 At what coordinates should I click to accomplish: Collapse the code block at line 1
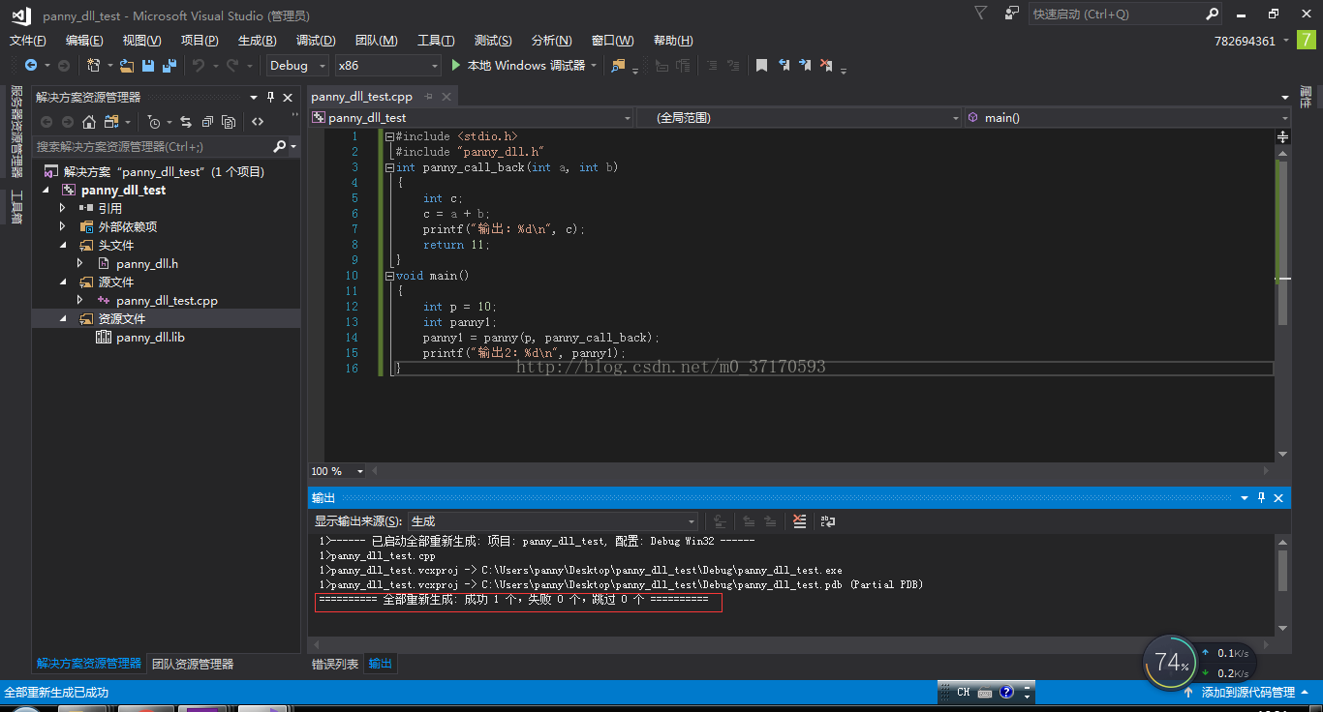tap(389, 137)
